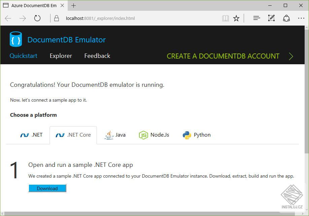Open the Edge Hub panel icon
This screenshot has height=216, width=309.
[x=256, y=18]
